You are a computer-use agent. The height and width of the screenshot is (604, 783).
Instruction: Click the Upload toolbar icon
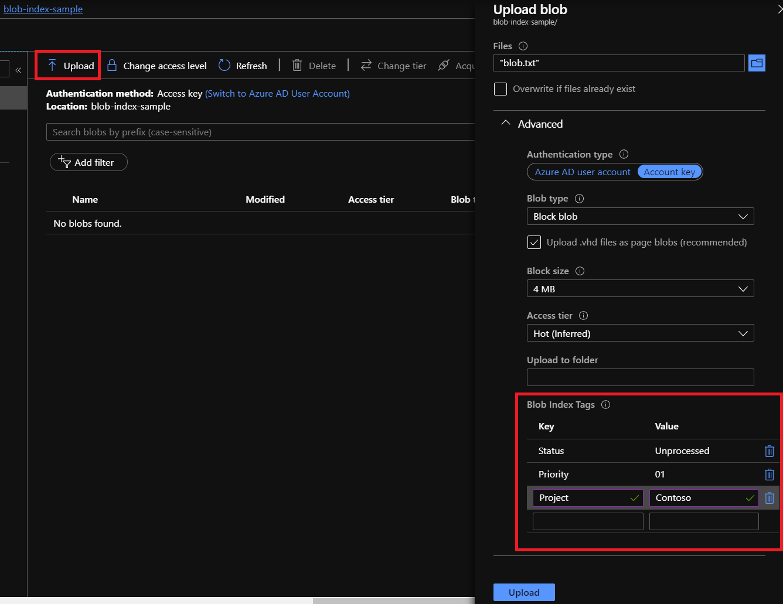point(53,65)
